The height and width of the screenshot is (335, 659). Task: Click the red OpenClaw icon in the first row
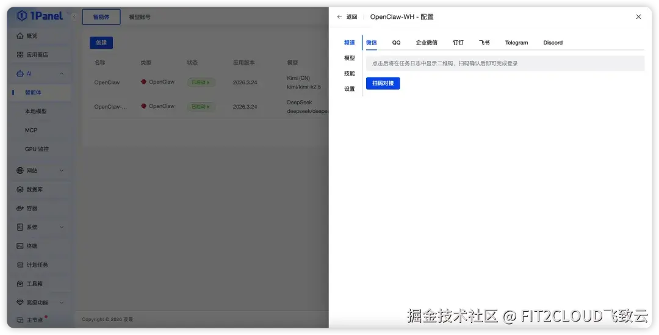[143, 82]
